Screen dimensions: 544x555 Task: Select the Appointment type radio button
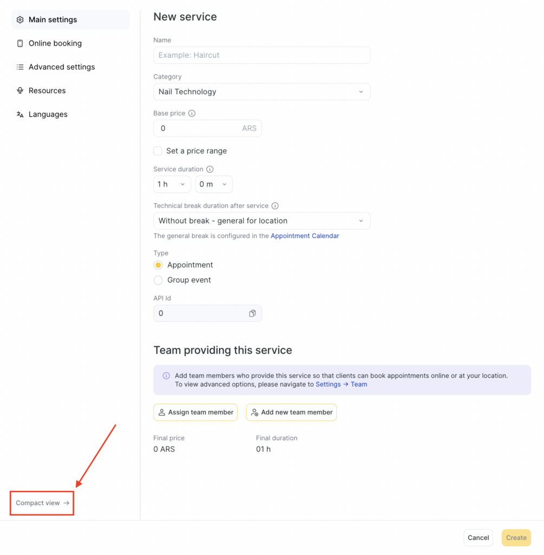(x=158, y=265)
